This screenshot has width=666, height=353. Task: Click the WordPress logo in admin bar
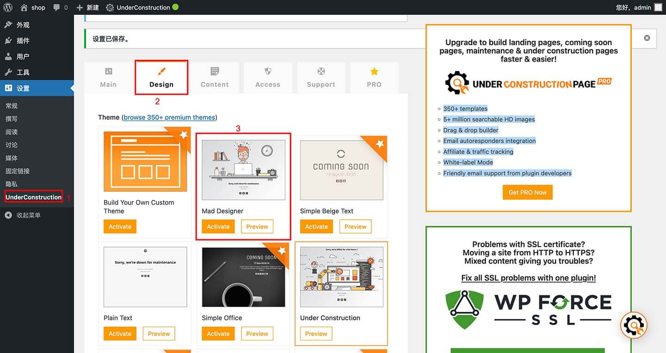click(x=8, y=7)
